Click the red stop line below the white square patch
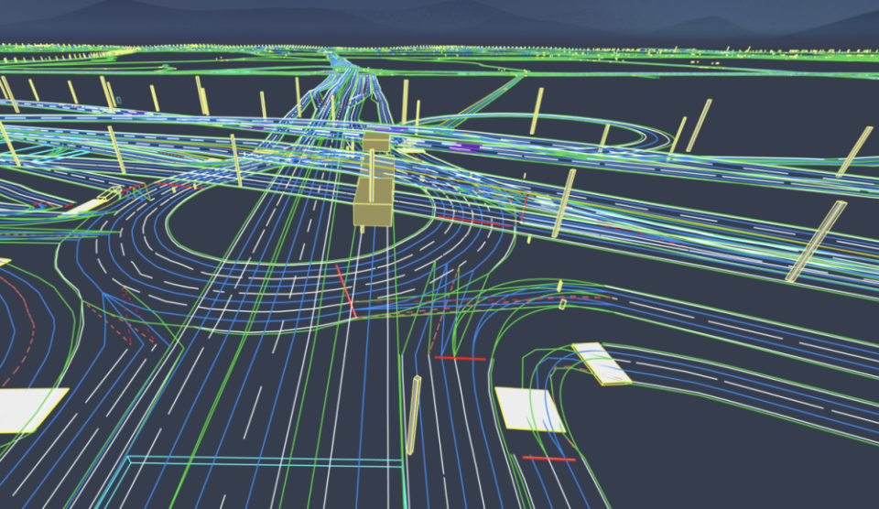This screenshot has height=509, width=879. point(548,459)
